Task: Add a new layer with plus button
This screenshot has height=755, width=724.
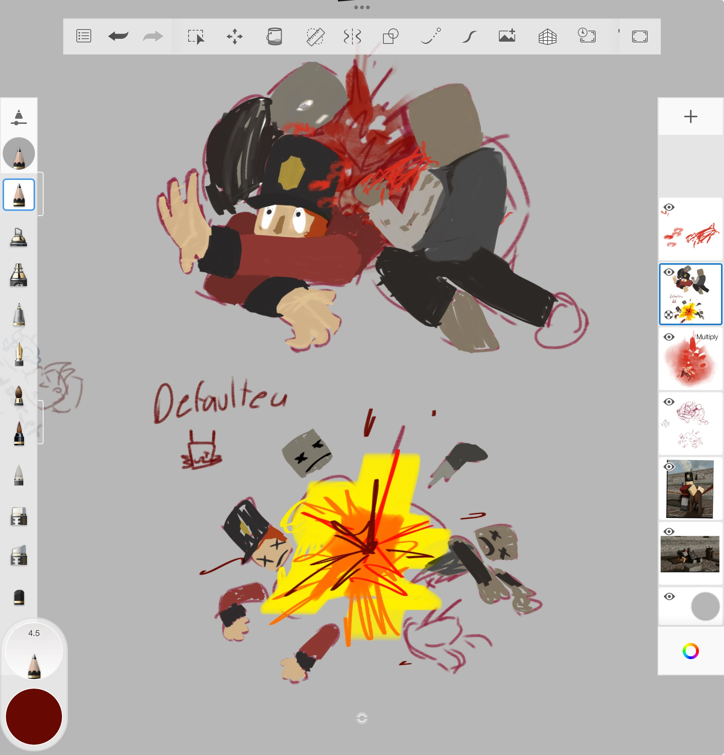Action: (x=690, y=117)
